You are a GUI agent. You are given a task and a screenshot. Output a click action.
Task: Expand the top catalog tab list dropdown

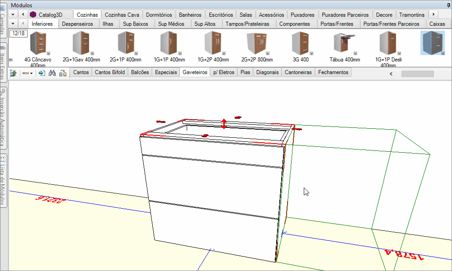[x=13, y=15]
